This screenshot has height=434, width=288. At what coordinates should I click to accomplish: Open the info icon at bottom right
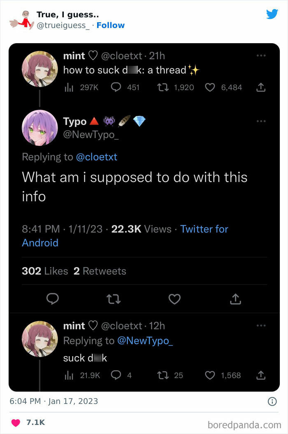272,401
